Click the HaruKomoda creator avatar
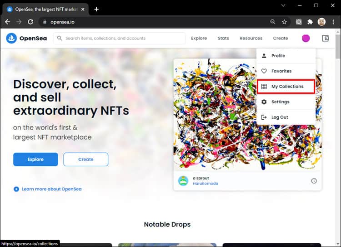Screen dimensions: 341x247 [x=183, y=181]
